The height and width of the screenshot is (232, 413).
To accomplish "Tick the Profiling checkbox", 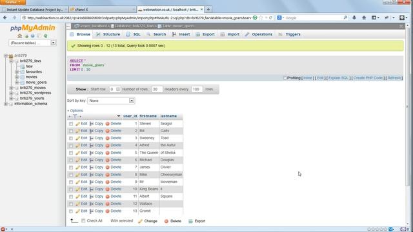I will [285, 78].
